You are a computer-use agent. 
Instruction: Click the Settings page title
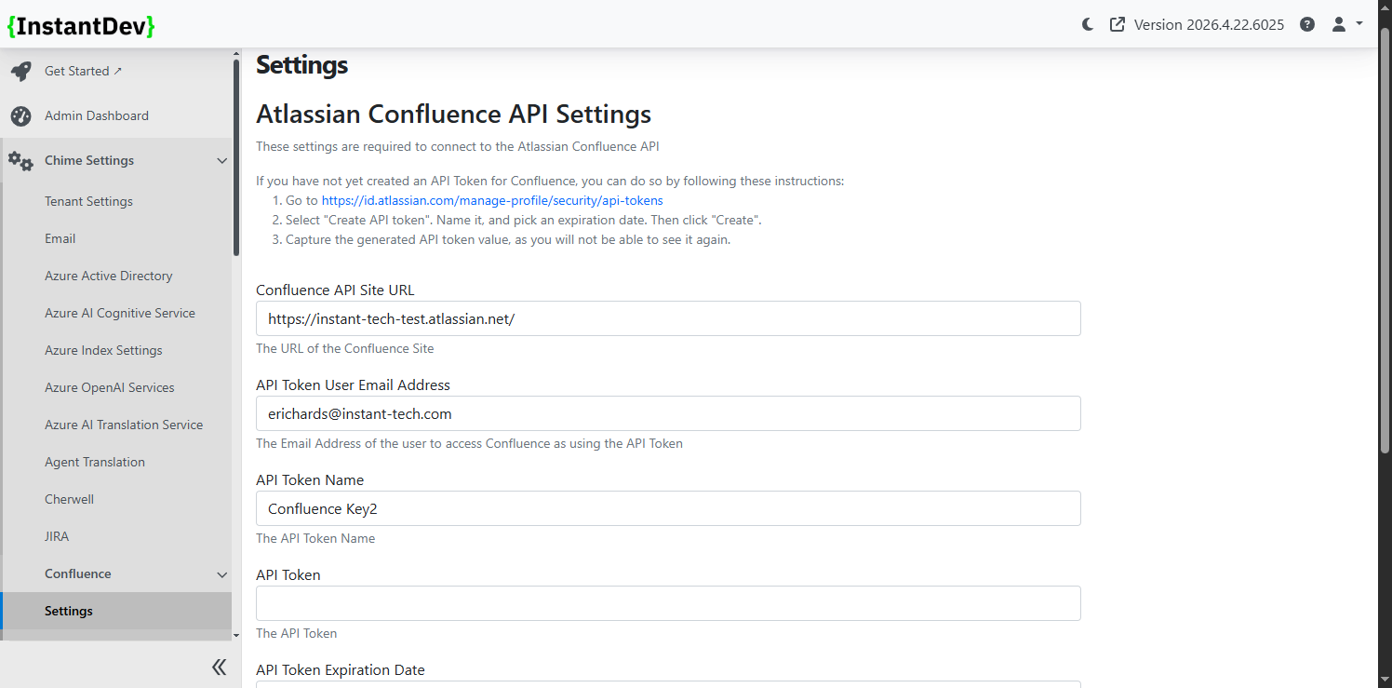click(x=301, y=64)
